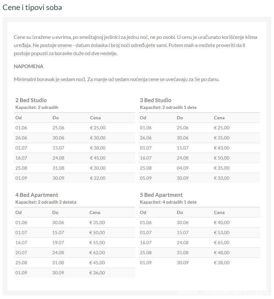Click Cena column header in 2 Bed Studio table
Viewport: 274px width, 299px height.
click(x=95, y=118)
